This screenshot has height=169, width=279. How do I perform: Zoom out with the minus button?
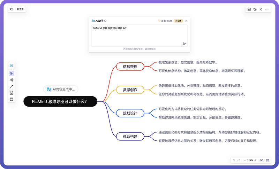click(x=245, y=160)
